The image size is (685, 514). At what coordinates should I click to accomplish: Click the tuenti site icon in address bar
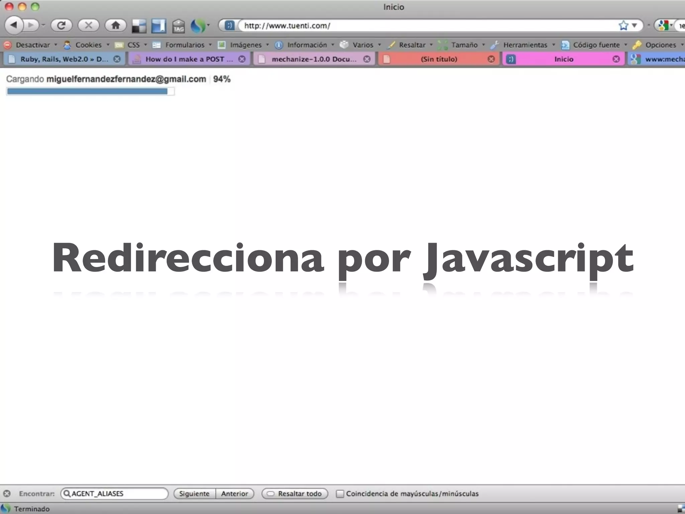(x=229, y=25)
